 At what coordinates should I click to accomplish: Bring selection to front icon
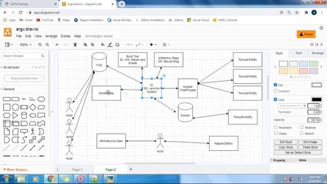(85, 44)
